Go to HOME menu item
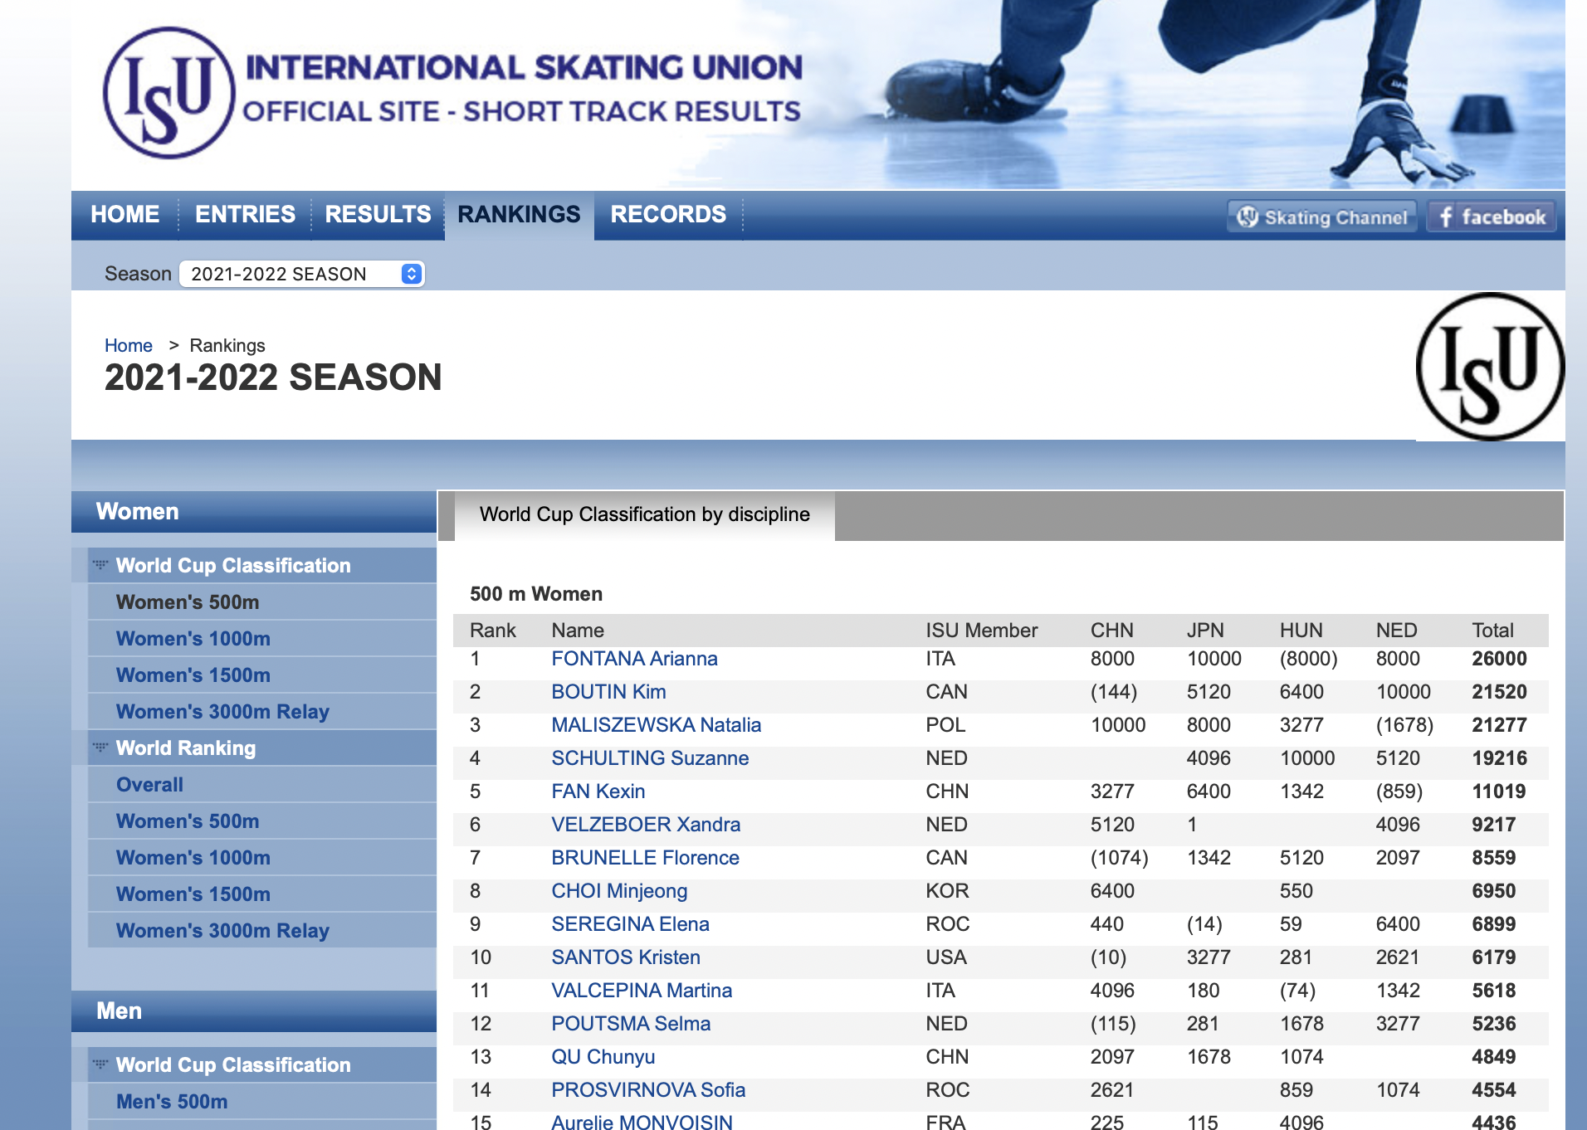1587x1130 pixels. [x=125, y=215]
